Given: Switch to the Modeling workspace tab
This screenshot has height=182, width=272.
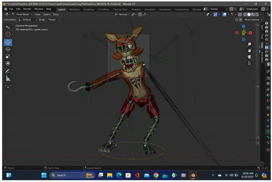Looking at the screenshot, I should (x=74, y=9).
